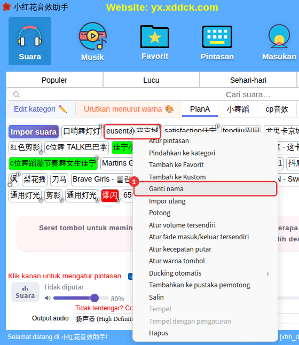Play the 飒 sound button
Viewport: 299px width, 345px height.
pos(14,179)
